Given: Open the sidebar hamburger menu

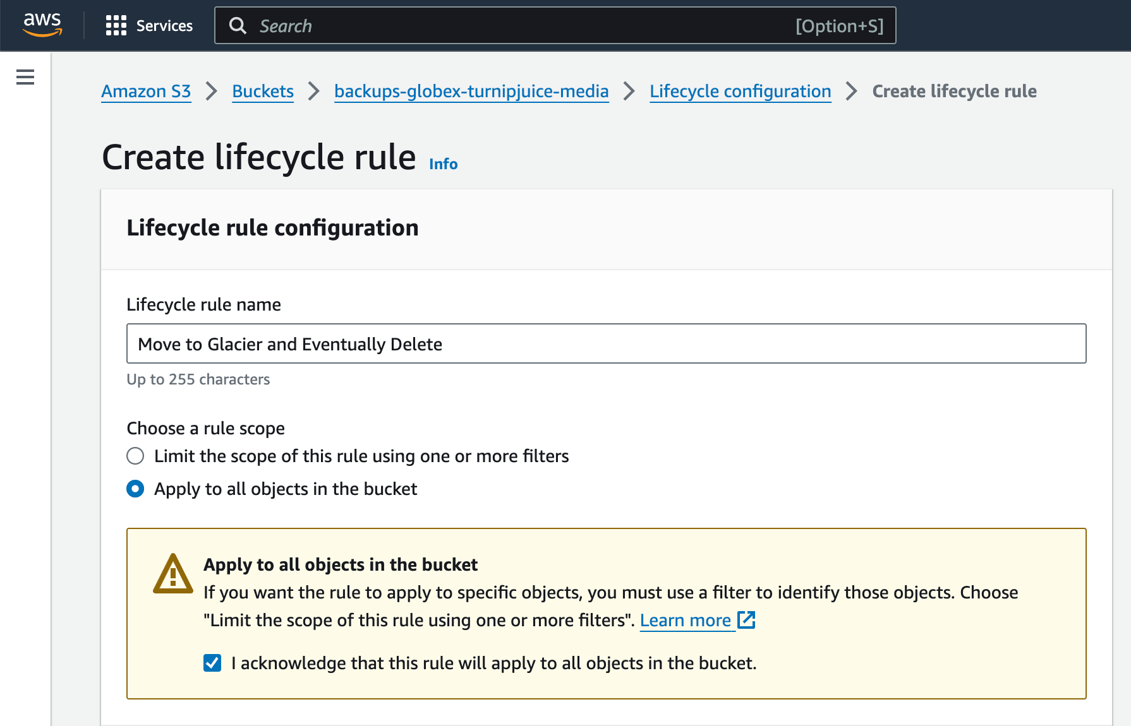Looking at the screenshot, I should [x=25, y=76].
